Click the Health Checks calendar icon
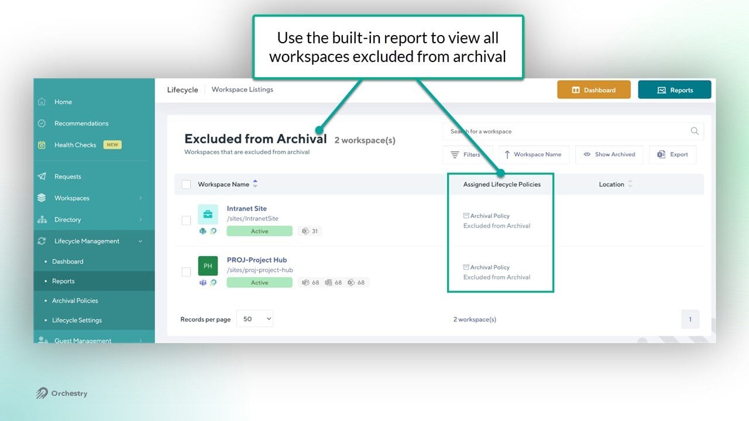Image resolution: width=749 pixels, height=421 pixels. coord(42,145)
